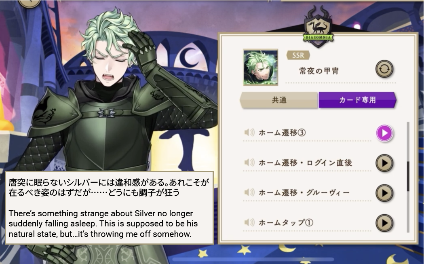
Task: Click the 常夜の甲冑 card name
Action: (319, 71)
